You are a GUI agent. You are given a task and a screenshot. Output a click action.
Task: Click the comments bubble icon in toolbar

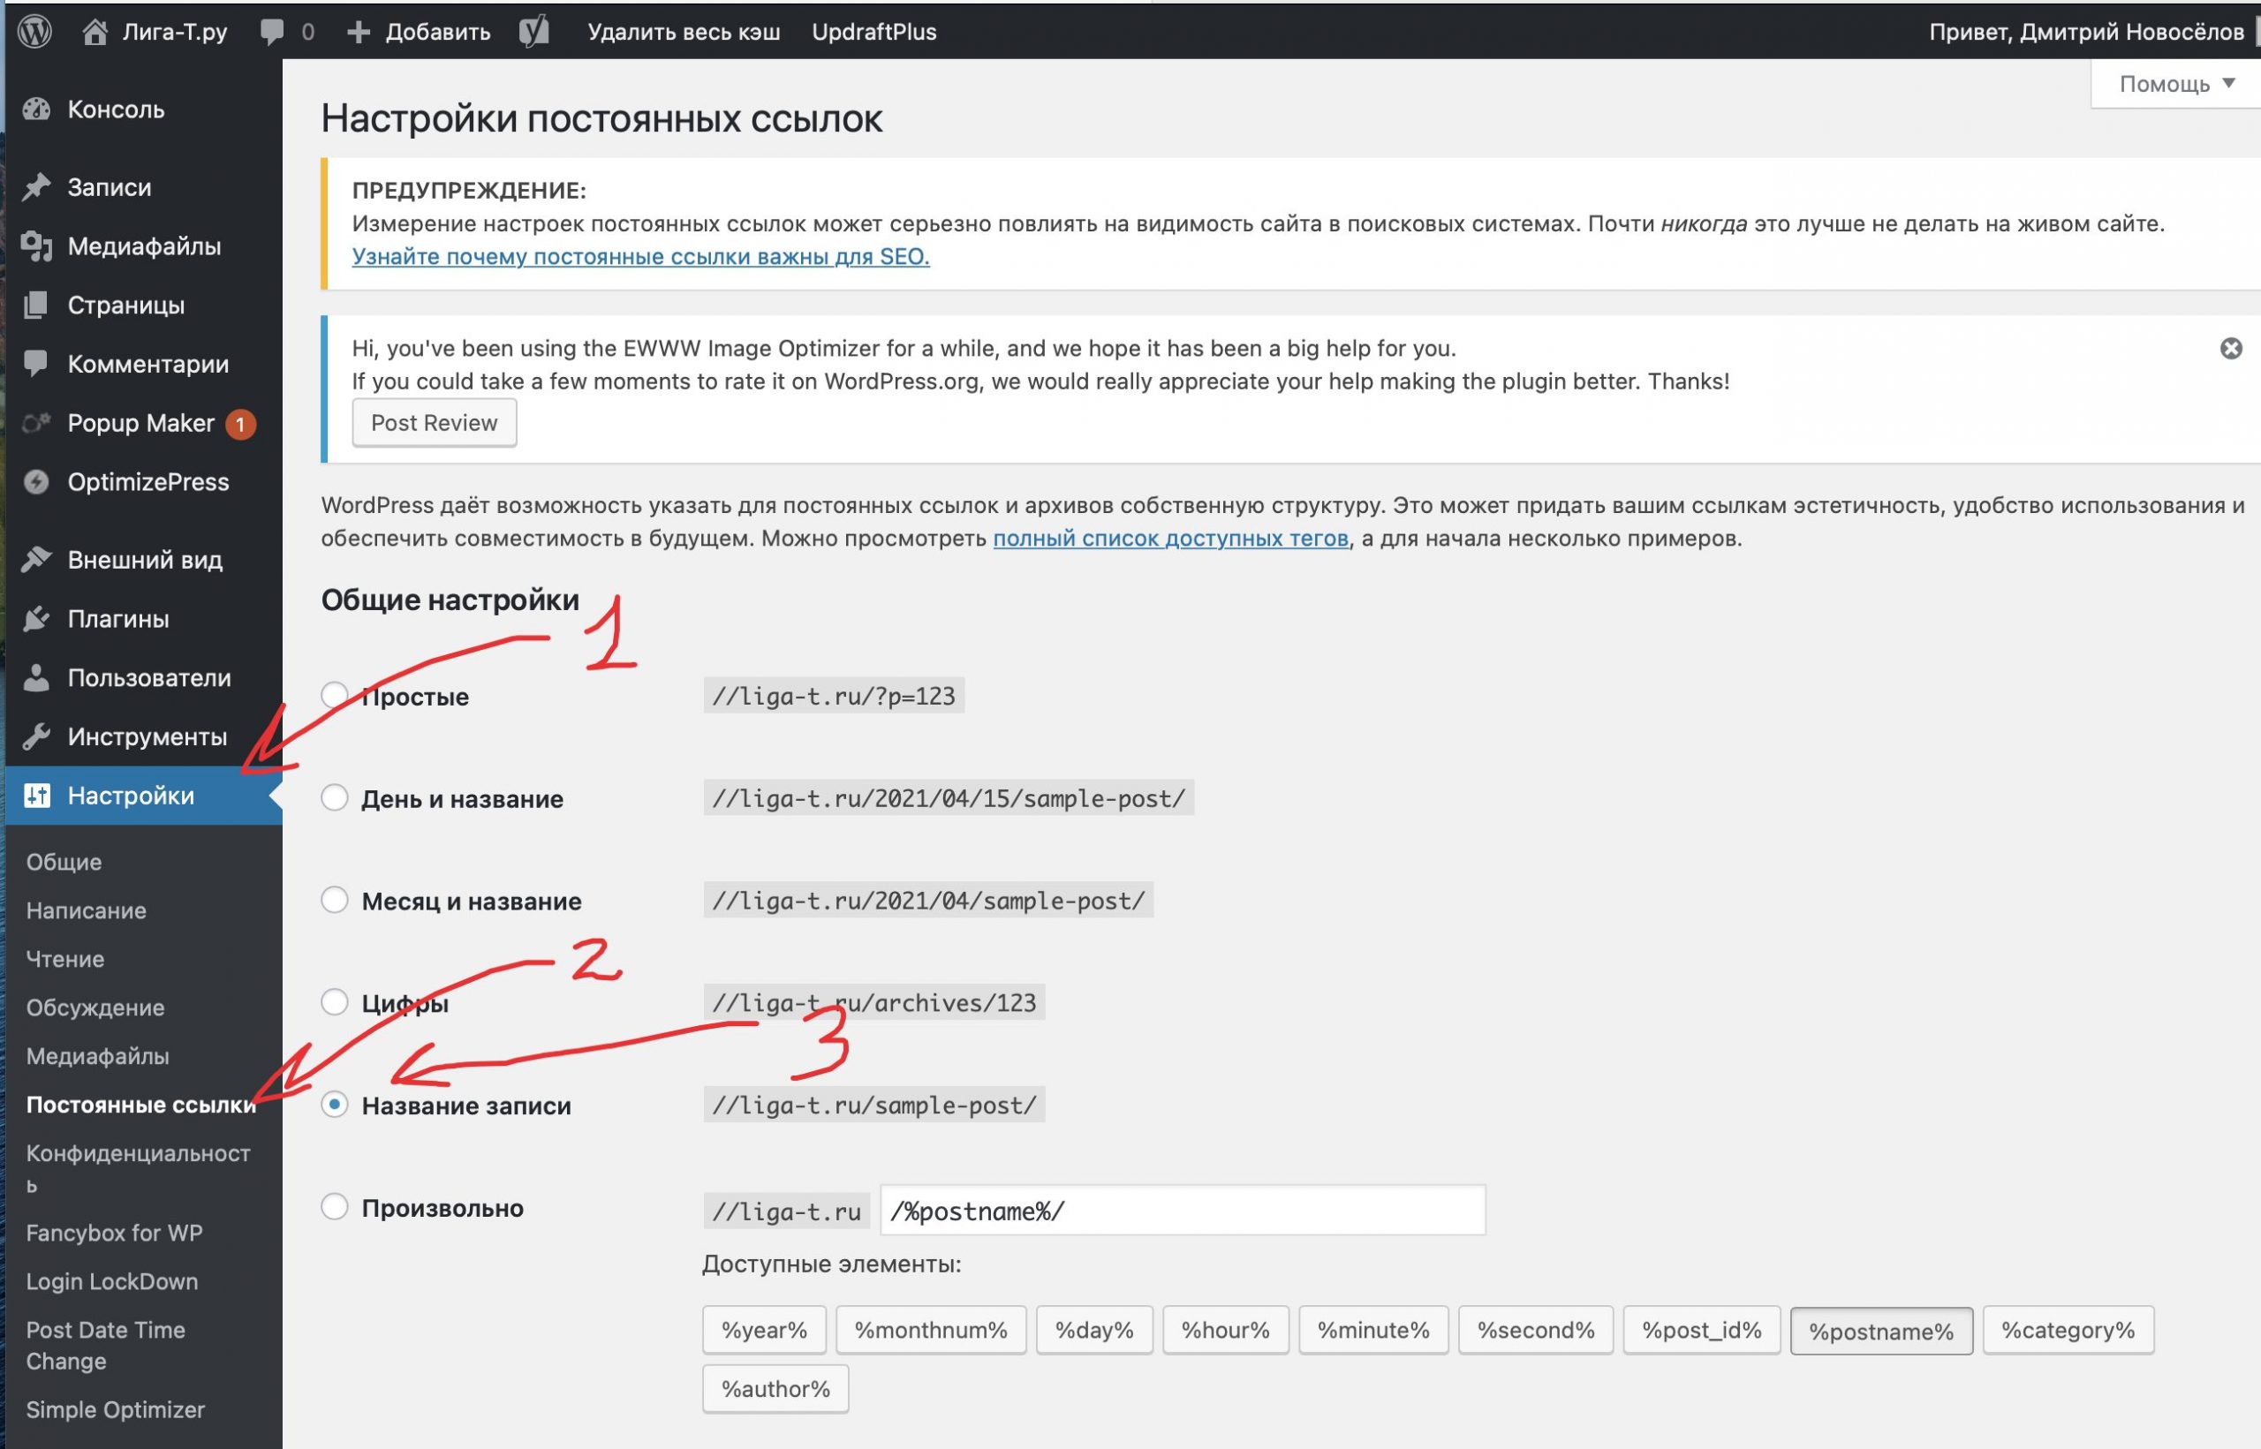tap(272, 31)
